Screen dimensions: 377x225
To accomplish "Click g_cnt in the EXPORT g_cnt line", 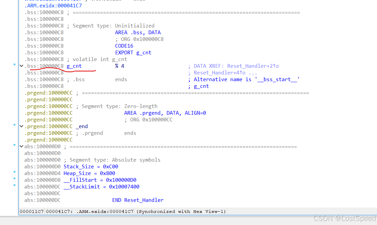I will pyautogui.click(x=144, y=52).
